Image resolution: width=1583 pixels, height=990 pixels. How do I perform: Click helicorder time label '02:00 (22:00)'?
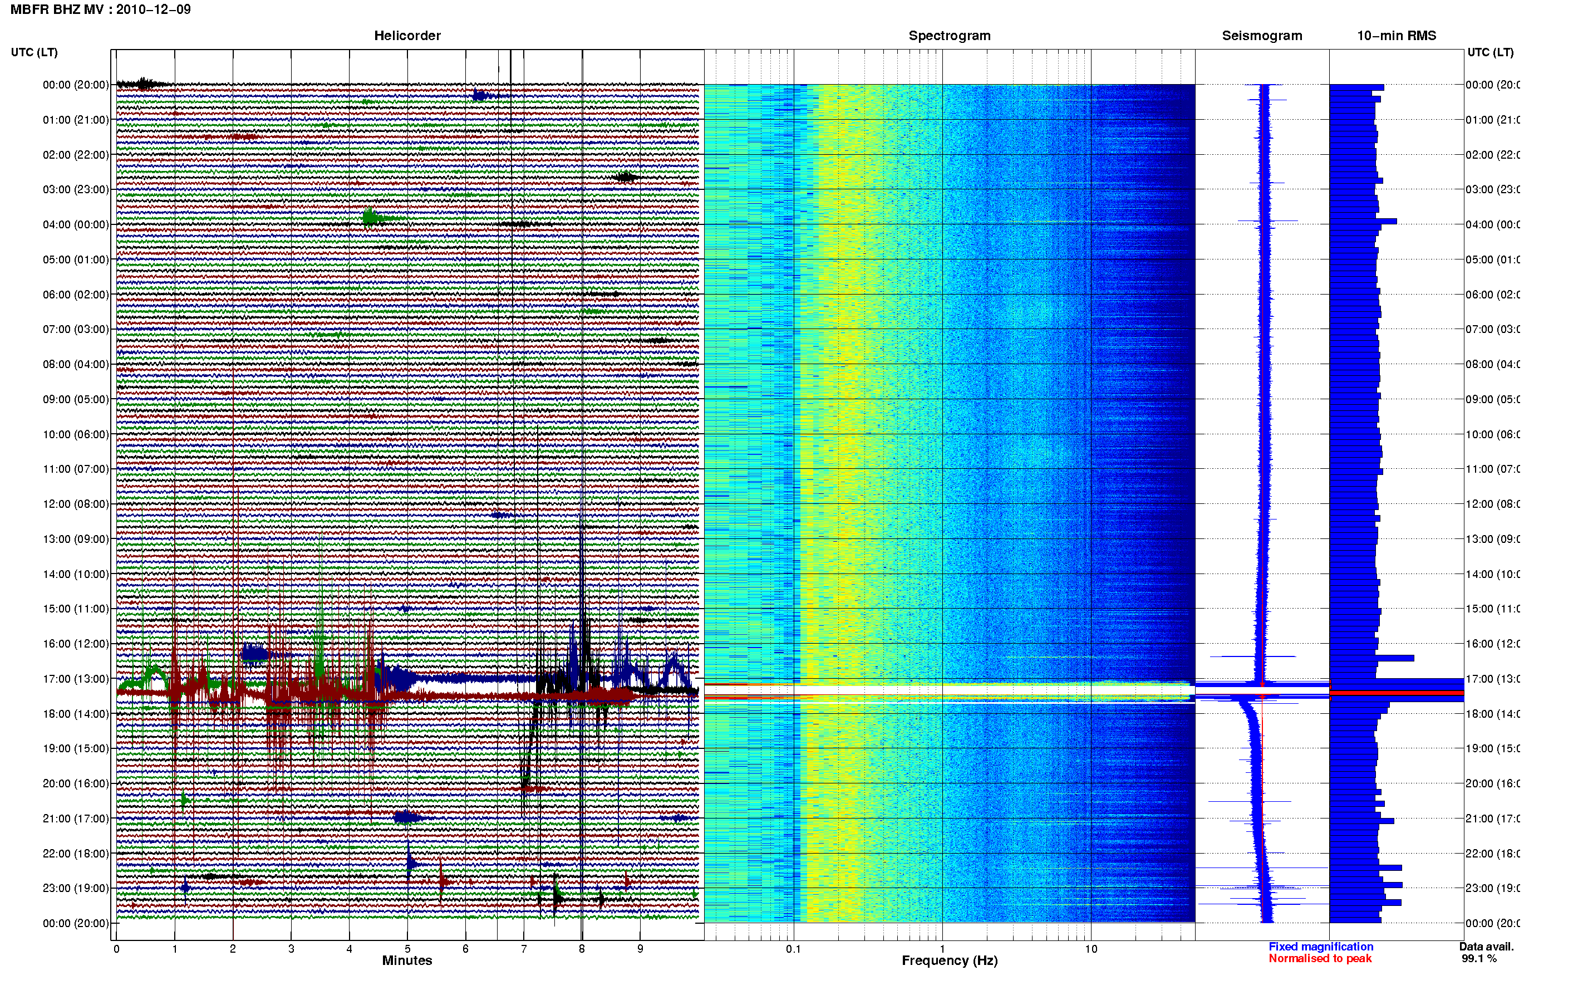tap(76, 155)
